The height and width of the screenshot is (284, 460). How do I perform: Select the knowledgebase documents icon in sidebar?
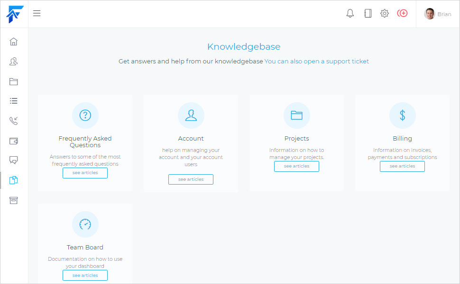(x=14, y=180)
